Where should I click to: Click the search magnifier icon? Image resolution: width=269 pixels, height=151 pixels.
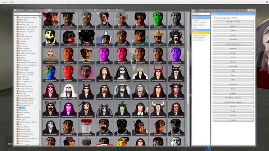pos(39,14)
